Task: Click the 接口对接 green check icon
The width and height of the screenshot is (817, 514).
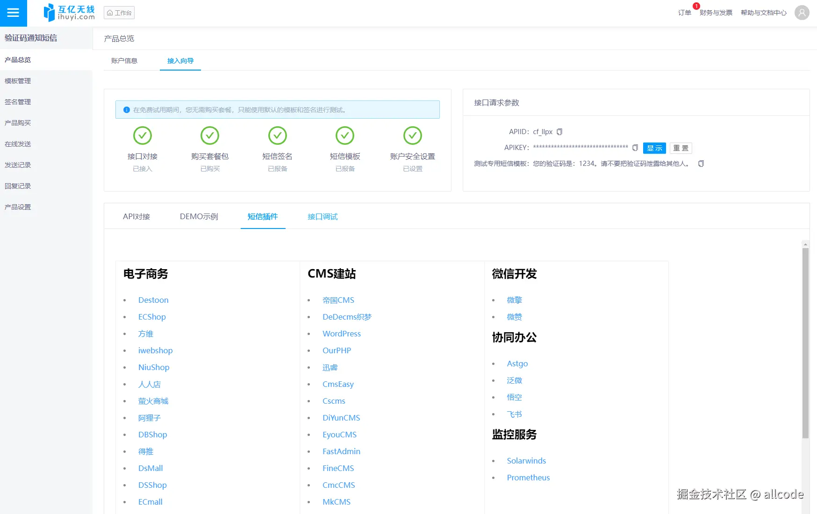Action: [143, 136]
